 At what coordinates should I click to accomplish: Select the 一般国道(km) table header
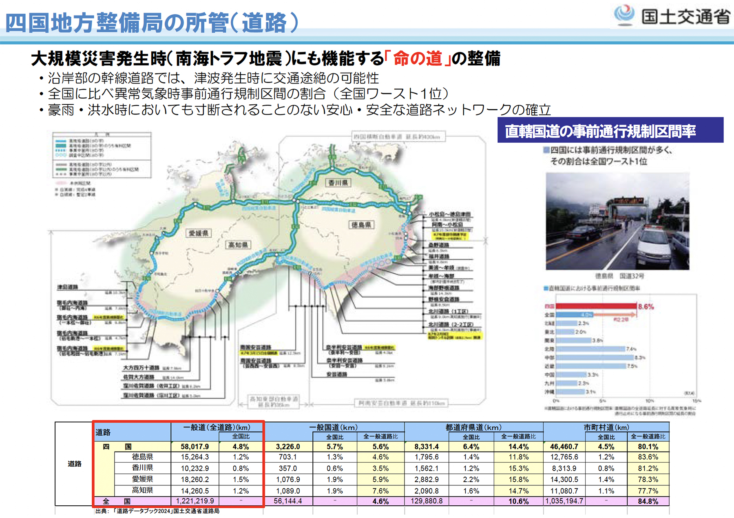tap(334, 427)
